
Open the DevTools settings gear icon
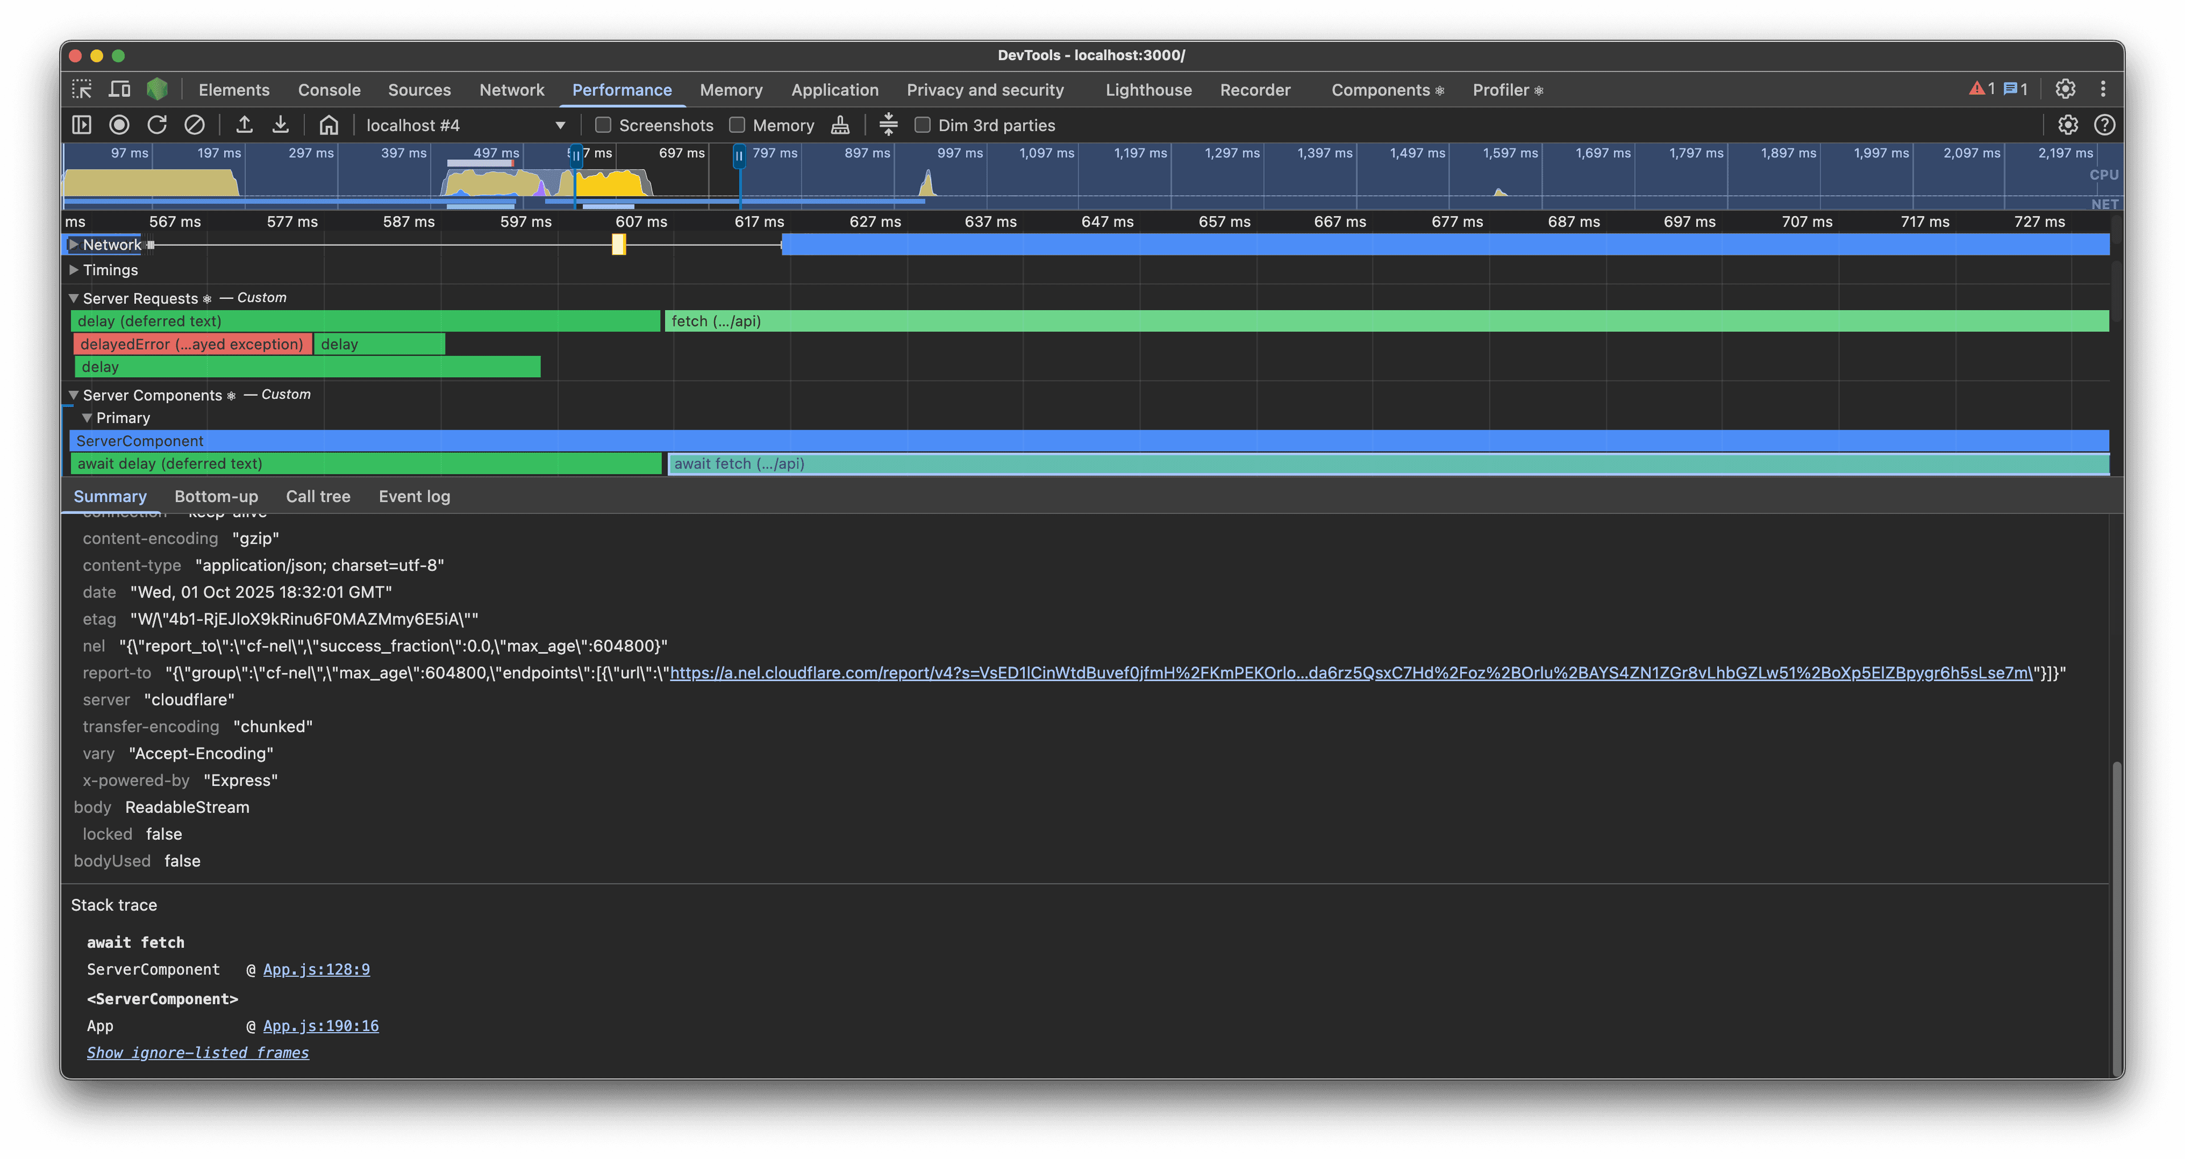pos(2066,89)
